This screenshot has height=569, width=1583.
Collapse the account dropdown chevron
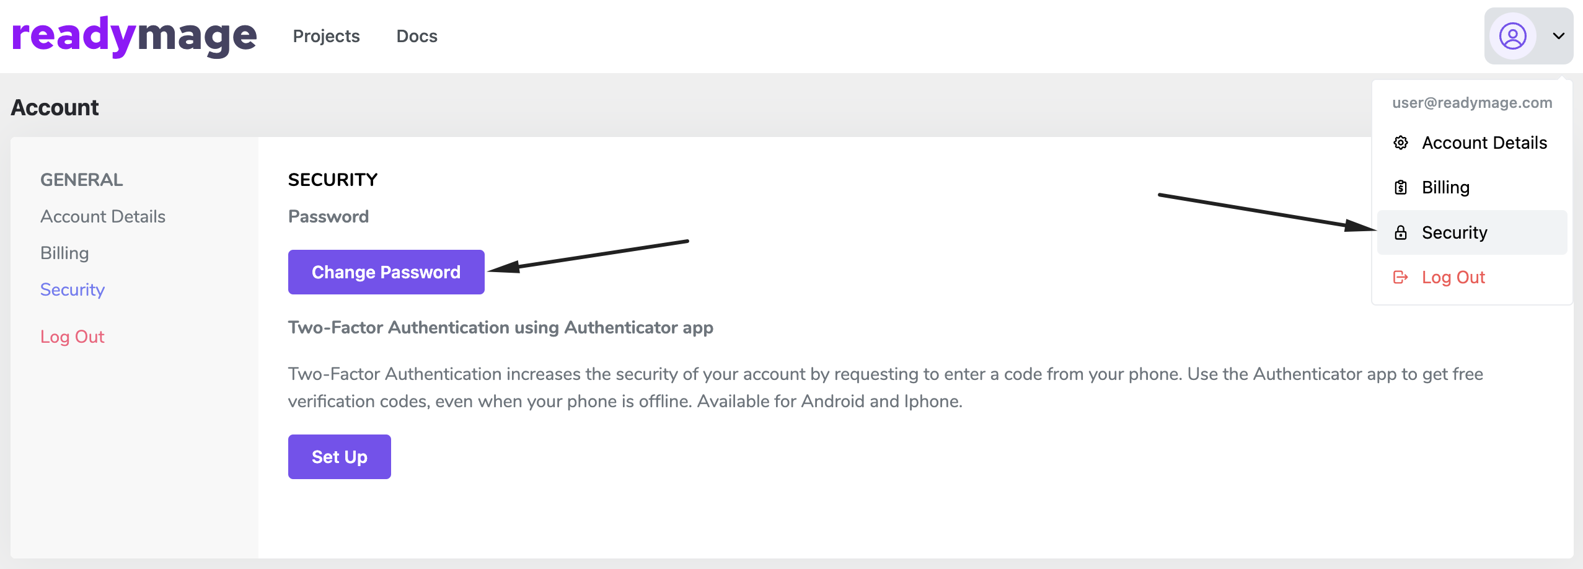coord(1558,36)
